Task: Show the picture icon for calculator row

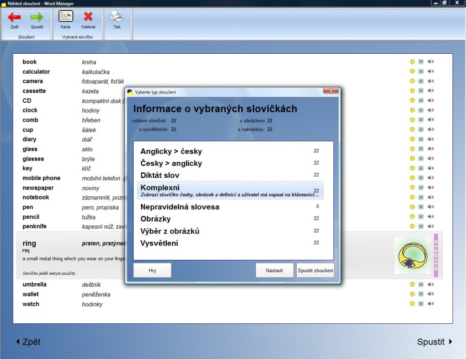Action: (421, 72)
